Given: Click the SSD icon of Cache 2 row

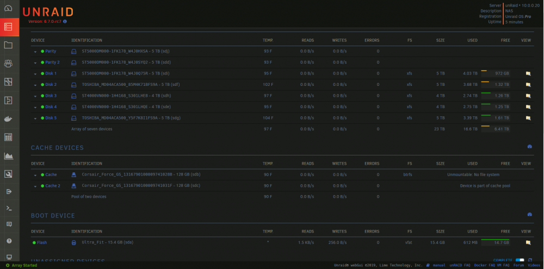Looking at the screenshot, I should pos(73,186).
